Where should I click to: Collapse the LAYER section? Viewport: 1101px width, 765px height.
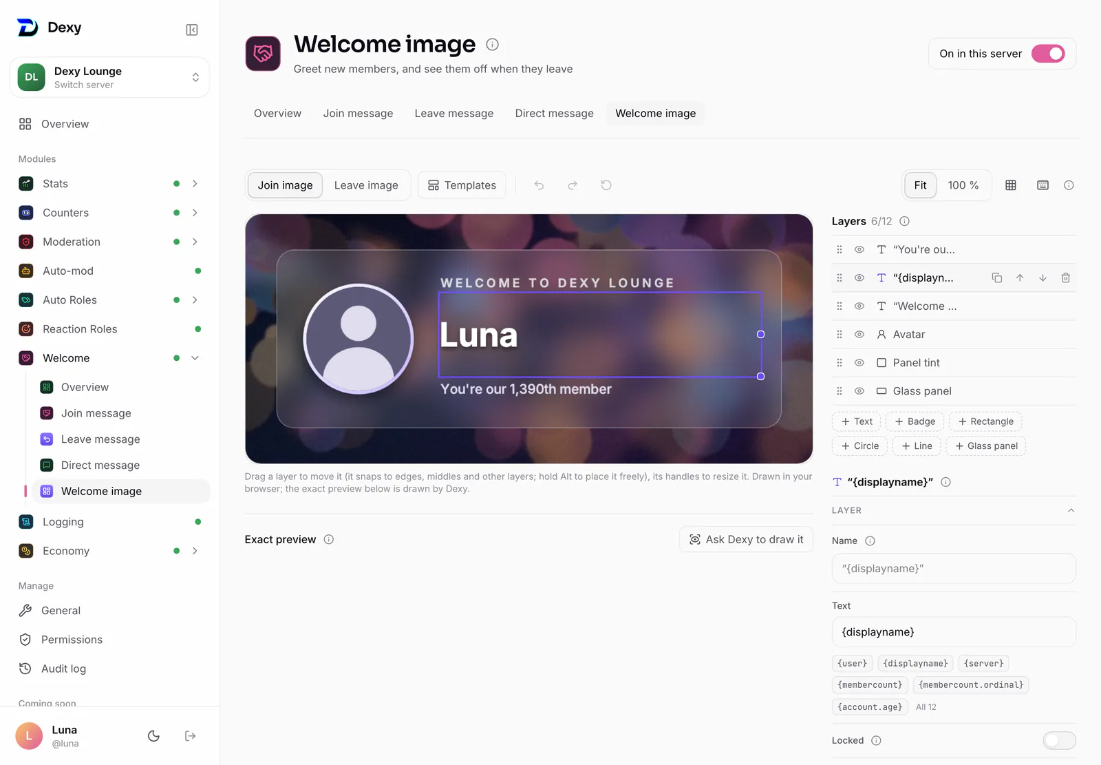point(1071,510)
